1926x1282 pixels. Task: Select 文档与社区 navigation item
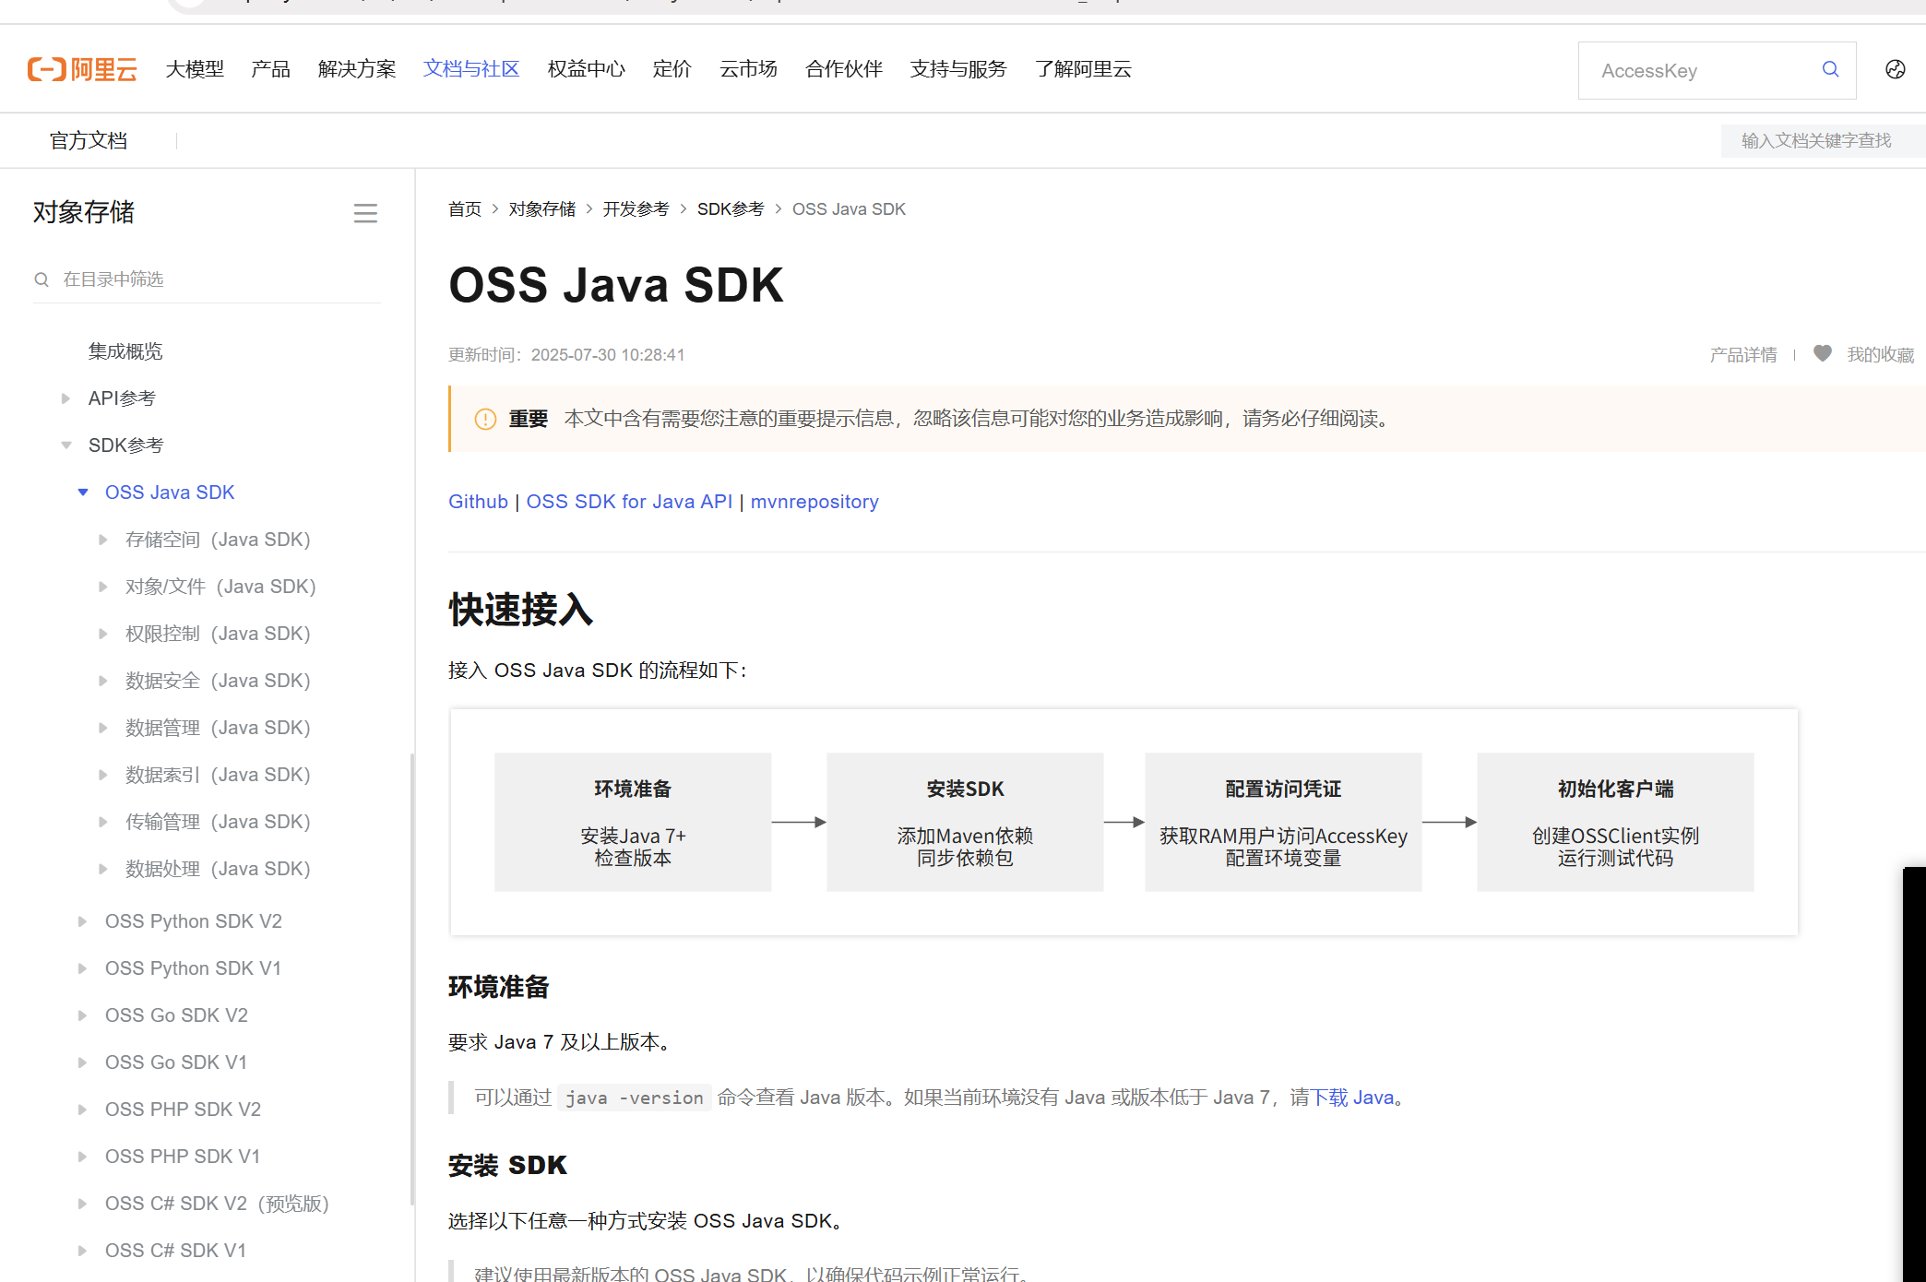click(471, 69)
